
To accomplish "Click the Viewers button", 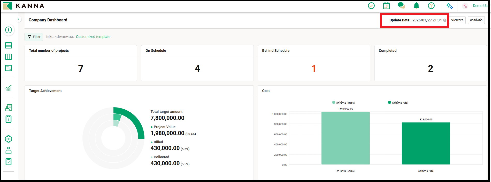I will click(457, 20).
